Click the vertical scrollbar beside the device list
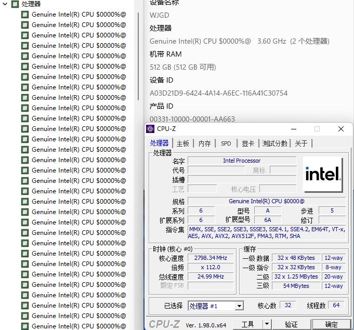The height and width of the screenshot is (330, 354). click(138, 57)
